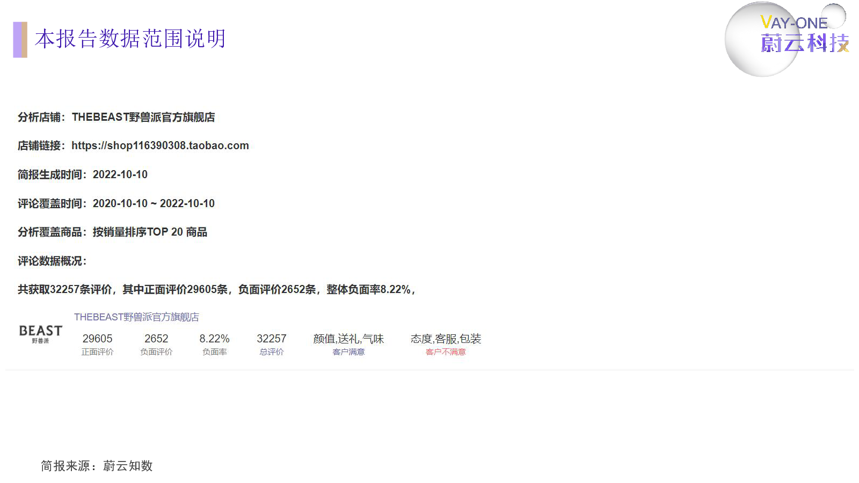
Task: Click the 负面率 label
Action: [214, 352]
